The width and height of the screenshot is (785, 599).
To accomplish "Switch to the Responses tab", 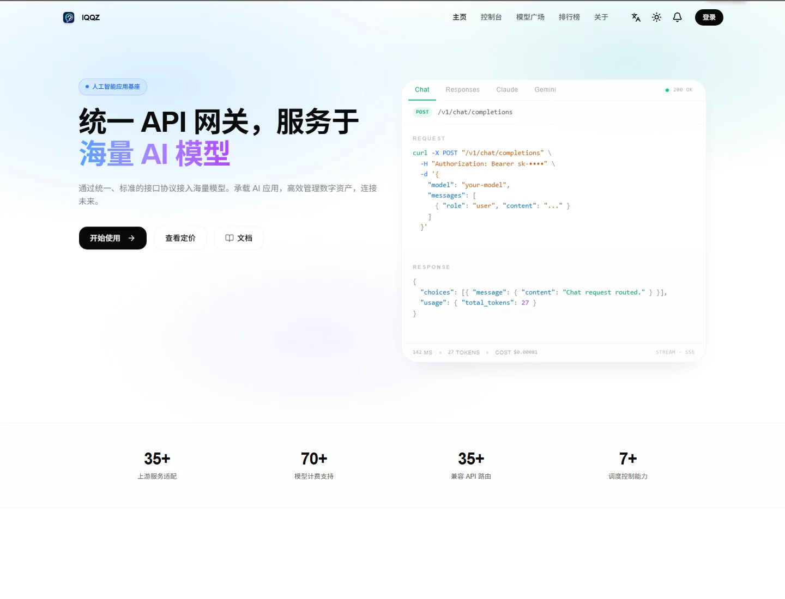I will [x=463, y=90].
